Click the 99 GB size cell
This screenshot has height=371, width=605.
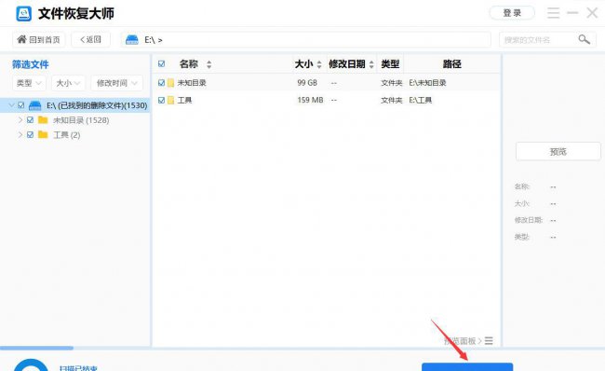(307, 83)
